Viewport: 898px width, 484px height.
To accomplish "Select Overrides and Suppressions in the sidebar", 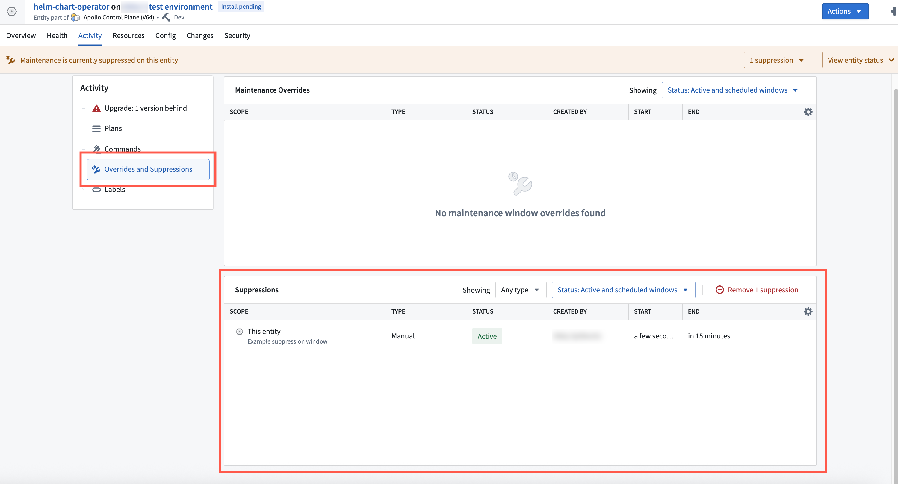I will click(148, 169).
